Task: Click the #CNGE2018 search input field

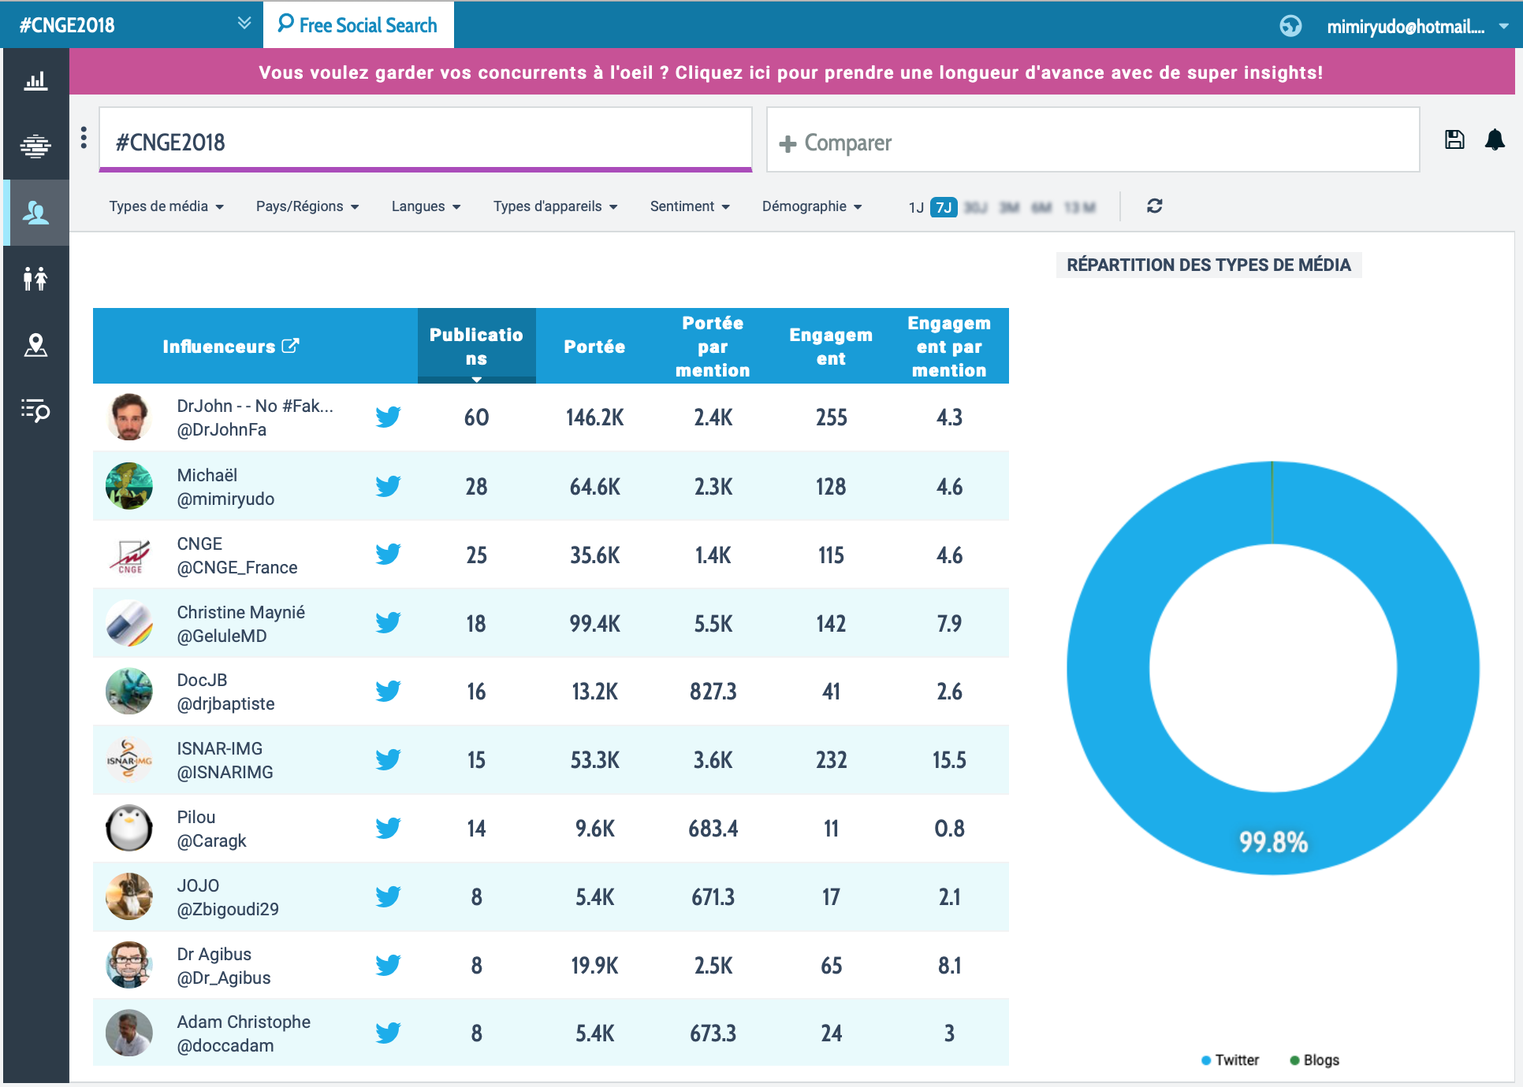Action: coord(426,140)
